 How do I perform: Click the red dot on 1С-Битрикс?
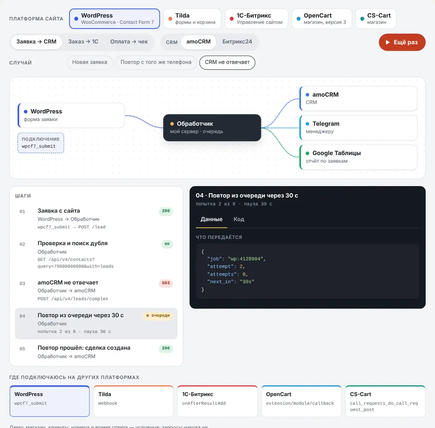click(x=232, y=19)
